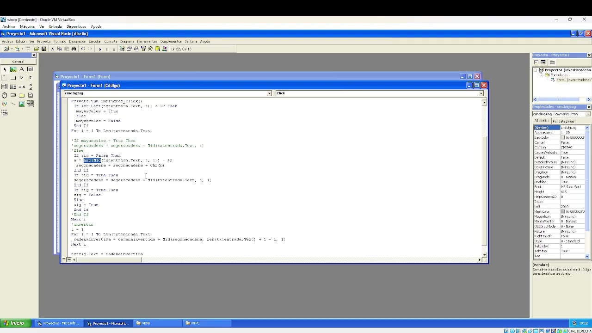Open the Herramientas menu

click(x=147, y=41)
